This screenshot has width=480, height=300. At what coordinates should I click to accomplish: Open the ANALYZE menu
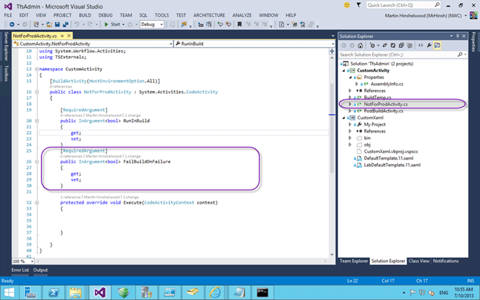click(x=242, y=15)
